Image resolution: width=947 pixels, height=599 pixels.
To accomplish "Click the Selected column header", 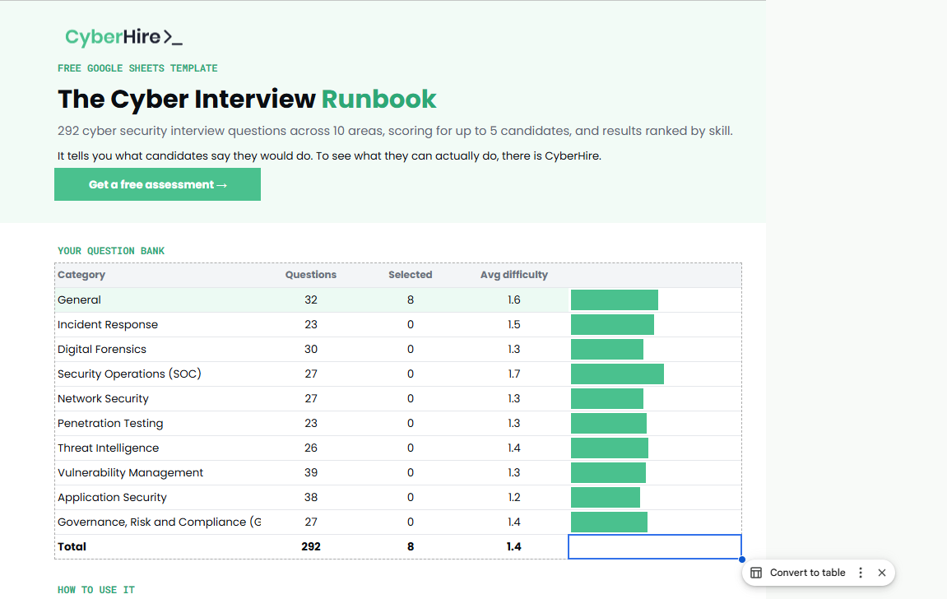I will click(x=410, y=275).
